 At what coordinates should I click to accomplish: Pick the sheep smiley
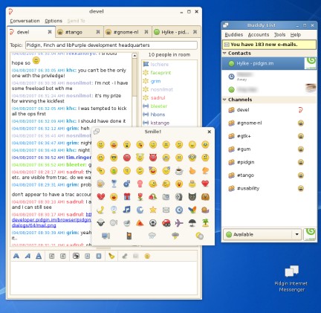[101, 223]
